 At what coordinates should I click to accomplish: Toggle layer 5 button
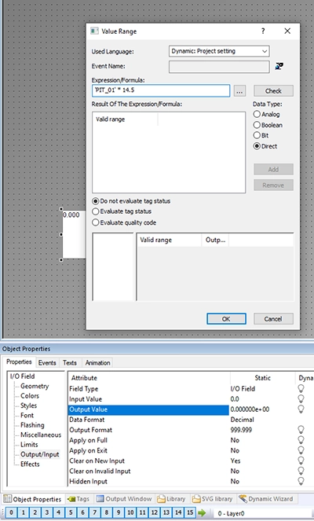coord(71,512)
